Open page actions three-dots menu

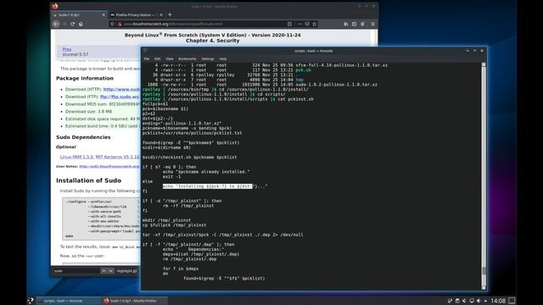point(299,24)
